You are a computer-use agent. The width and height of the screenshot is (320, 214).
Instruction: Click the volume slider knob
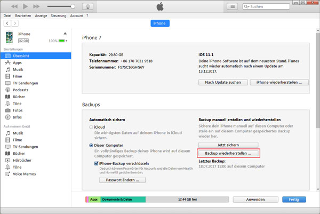coord(73,6)
